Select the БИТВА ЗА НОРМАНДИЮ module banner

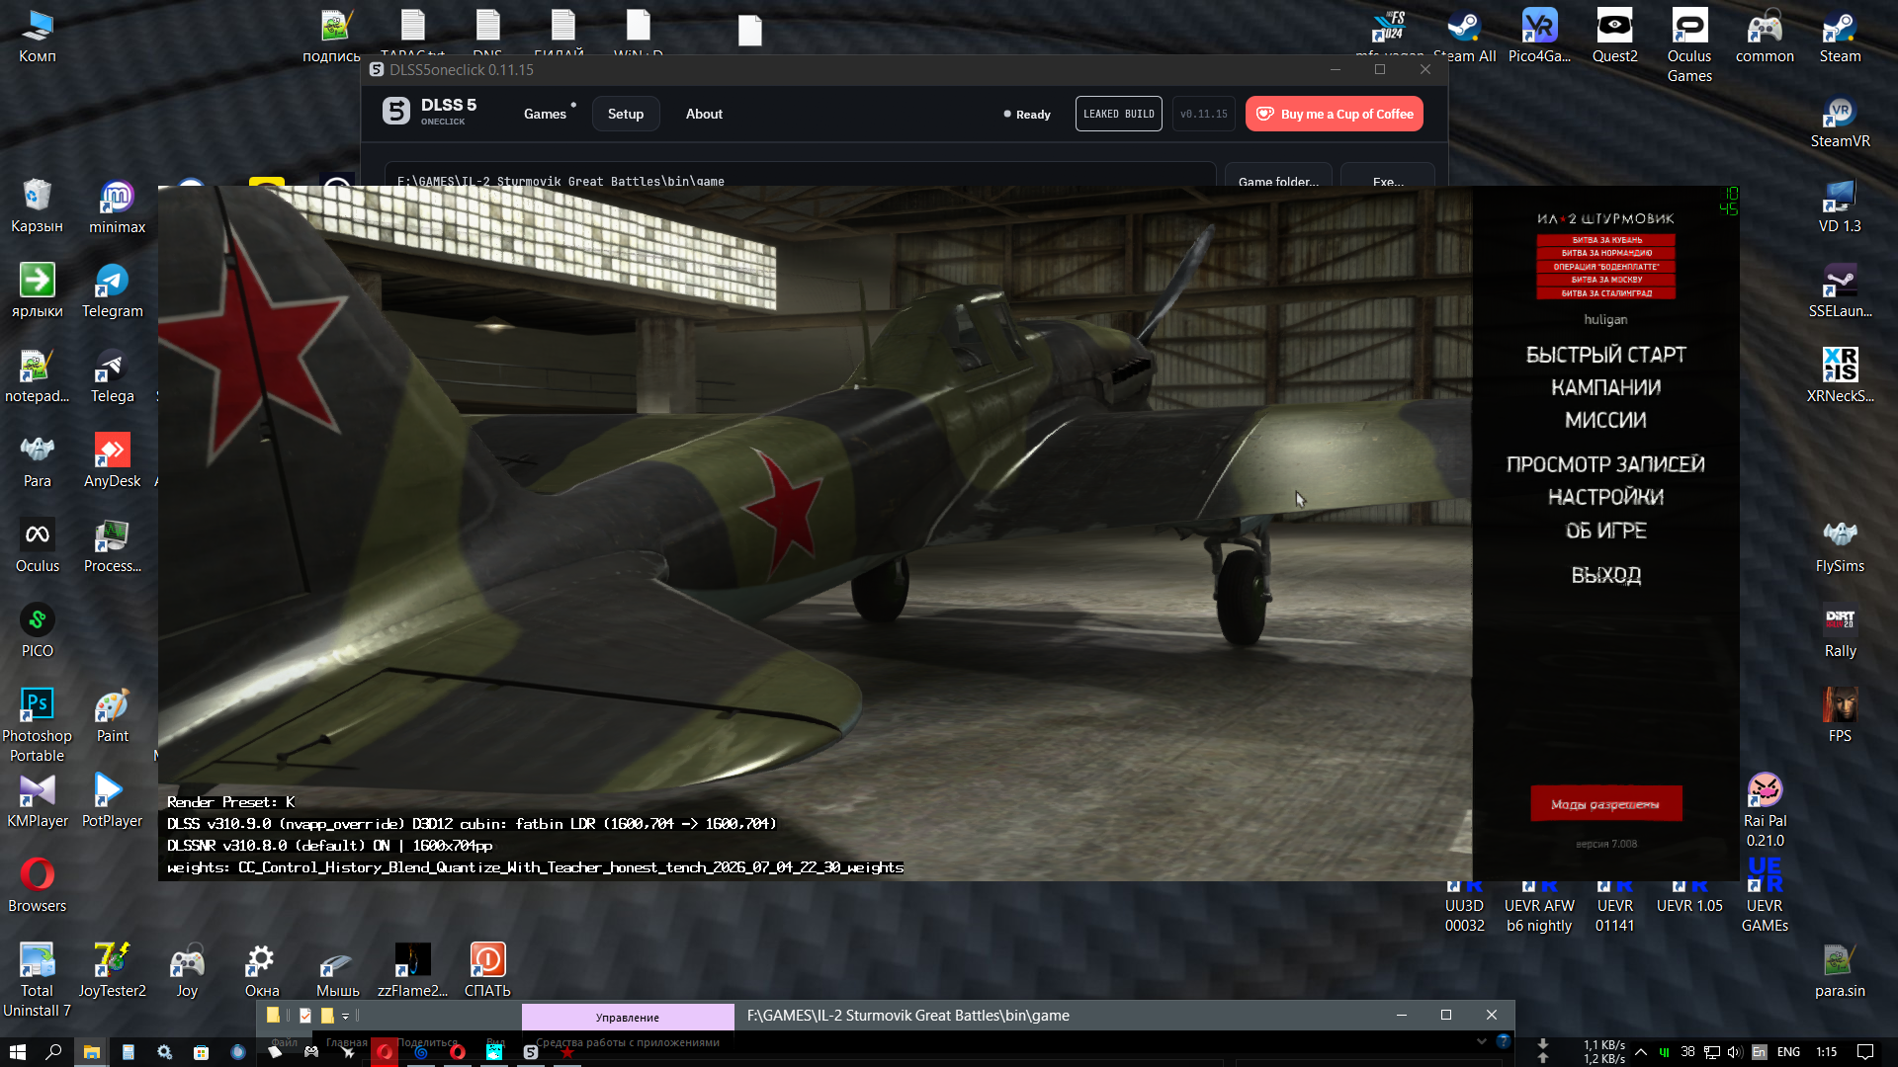pyautogui.click(x=1606, y=253)
